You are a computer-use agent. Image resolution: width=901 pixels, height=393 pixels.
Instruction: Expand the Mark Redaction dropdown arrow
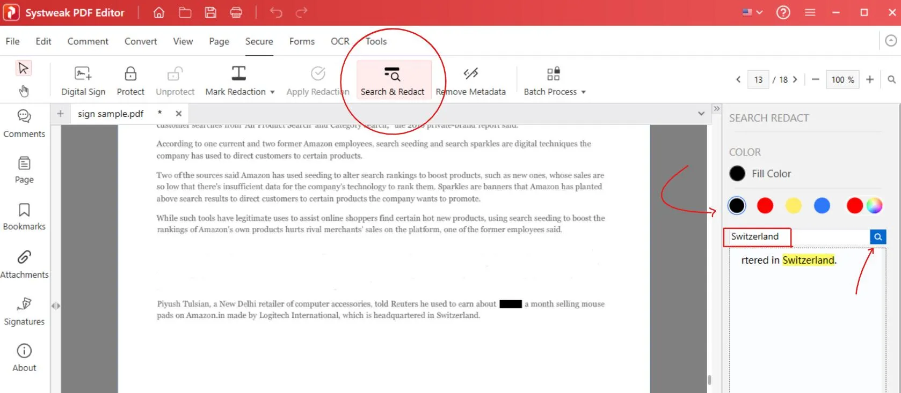[272, 92]
